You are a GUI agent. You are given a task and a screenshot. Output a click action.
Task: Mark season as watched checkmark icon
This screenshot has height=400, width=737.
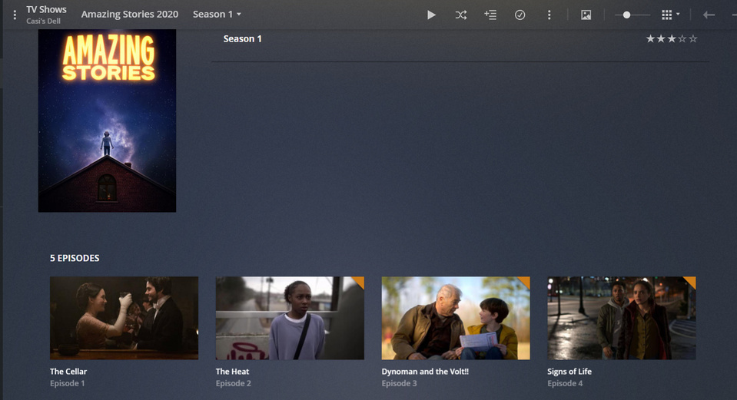coord(520,15)
